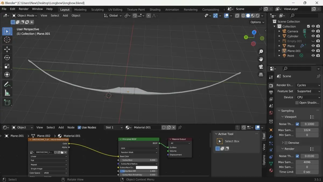Toggle the Use Nodes checkbox

[x=79, y=128]
